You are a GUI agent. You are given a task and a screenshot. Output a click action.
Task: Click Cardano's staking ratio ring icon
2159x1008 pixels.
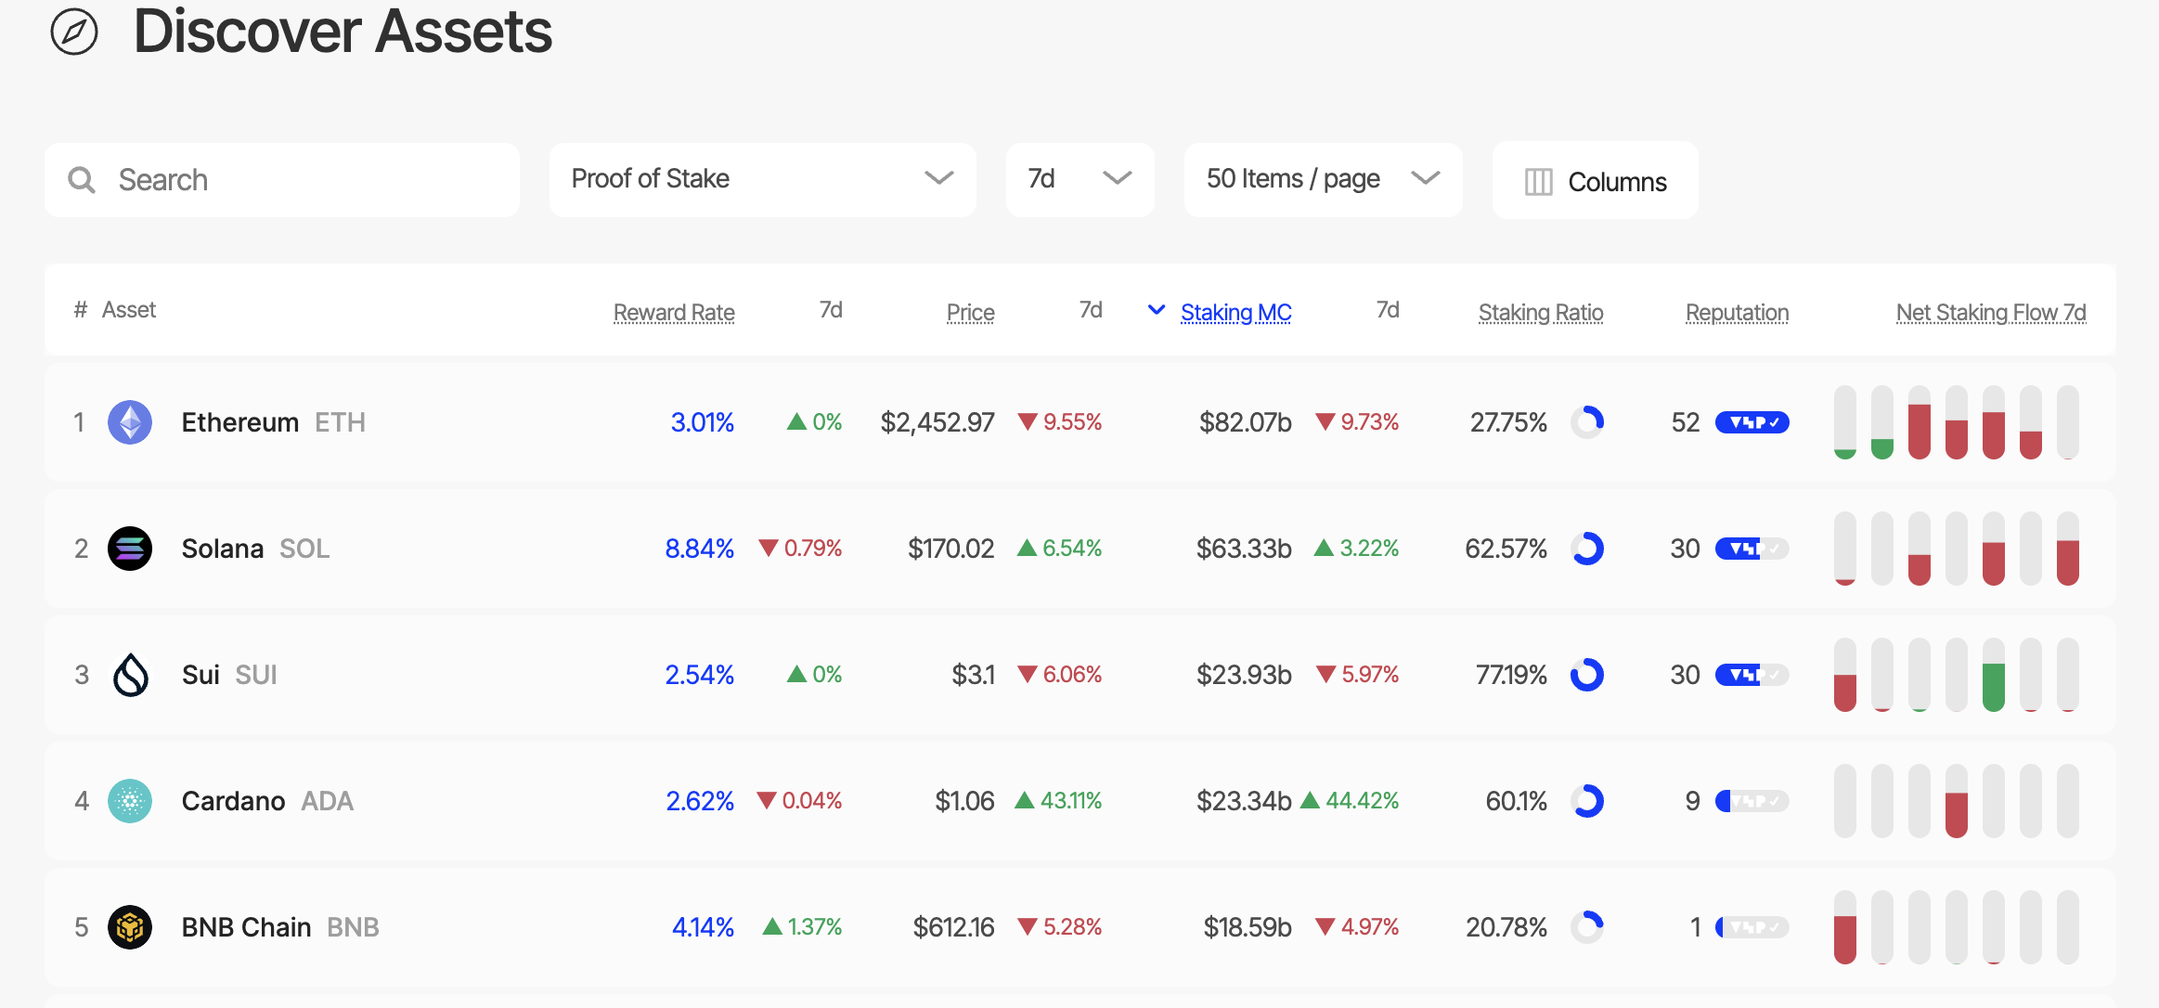(1587, 801)
